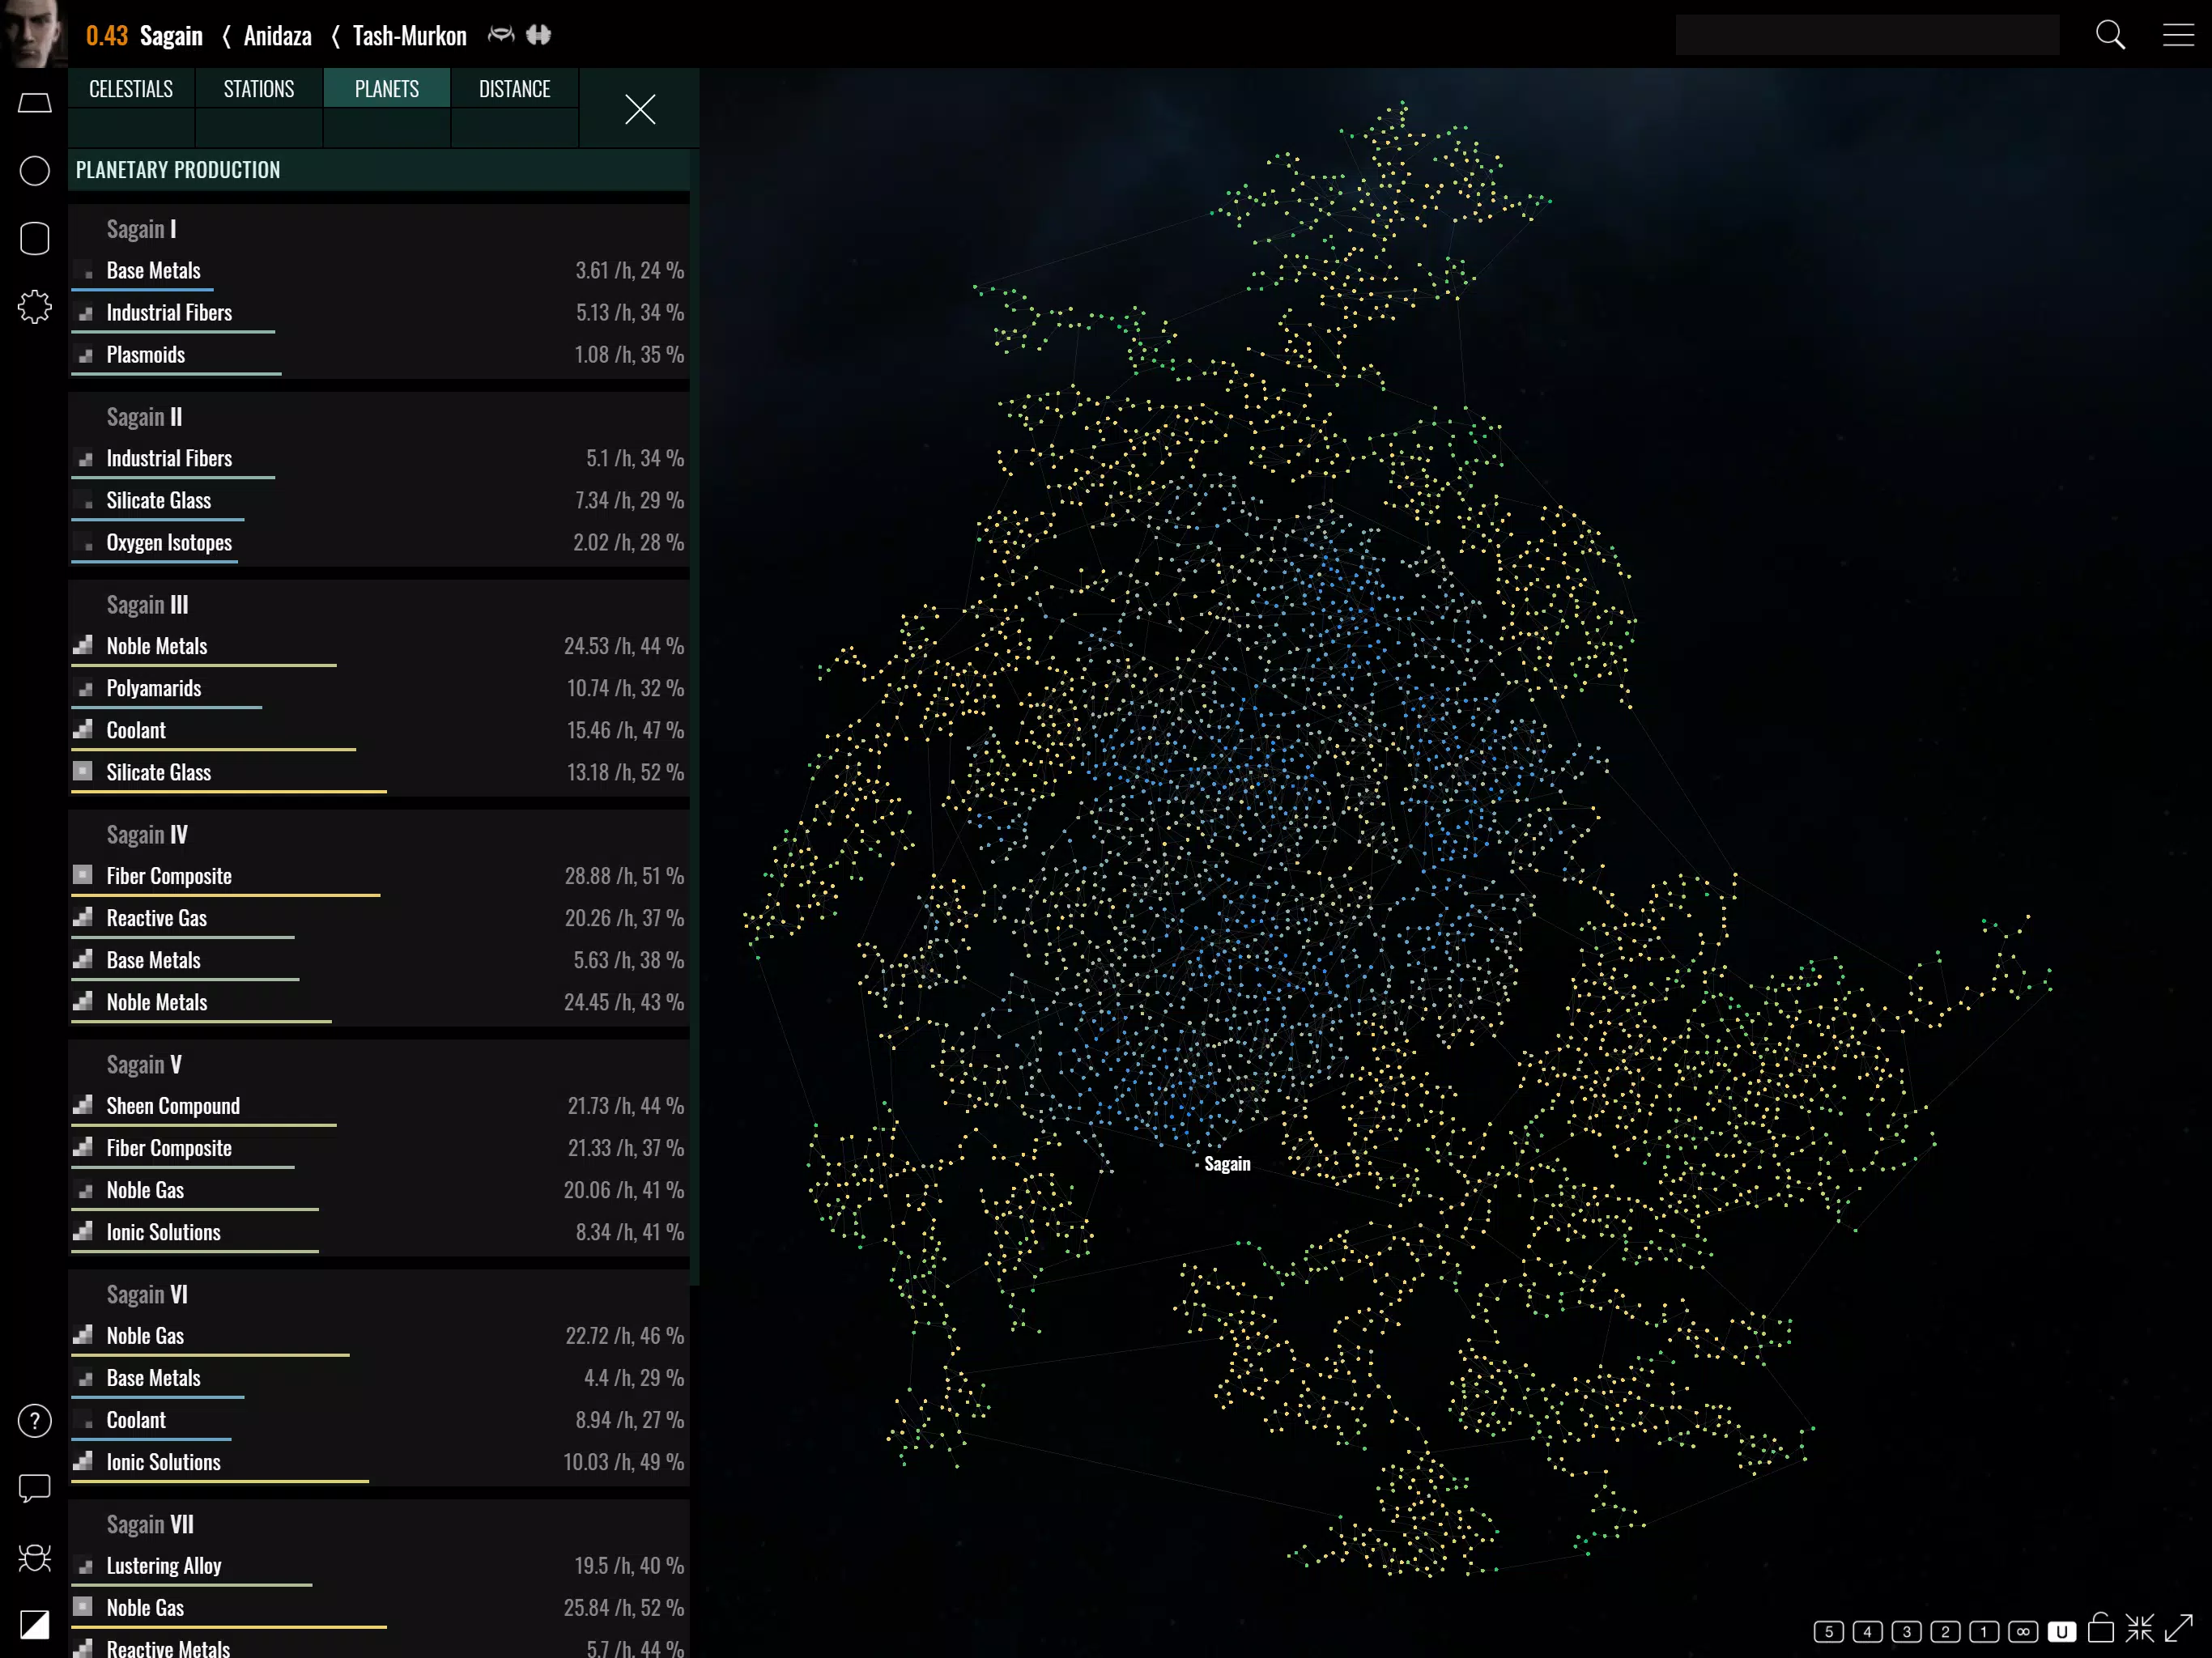The height and width of the screenshot is (1658, 2212).
Task: Click the round emblem icon after Tash-Murkon
Action: click(x=539, y=35)
